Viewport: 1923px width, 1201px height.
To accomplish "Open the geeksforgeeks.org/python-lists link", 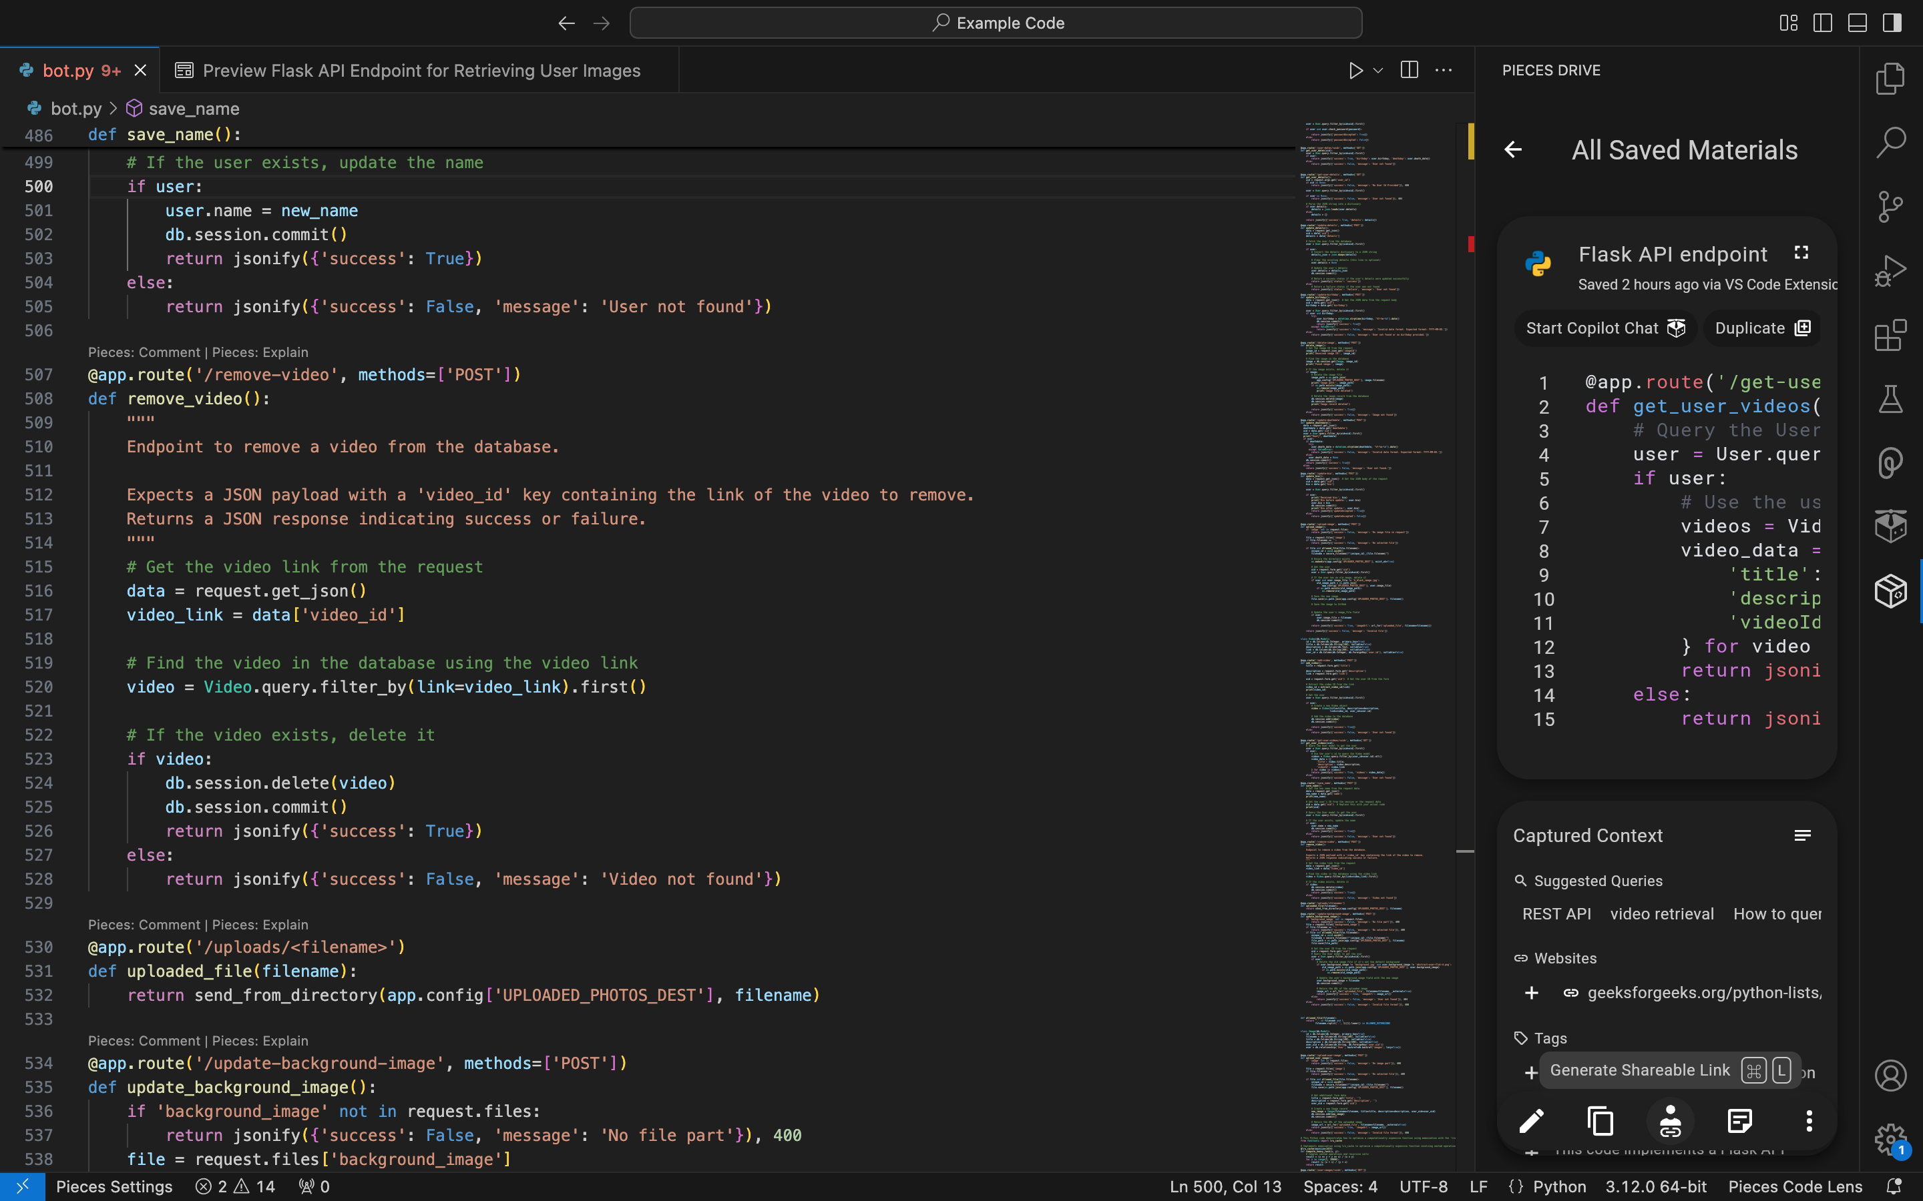I will pyautogui.click(x=1704, y=993).
